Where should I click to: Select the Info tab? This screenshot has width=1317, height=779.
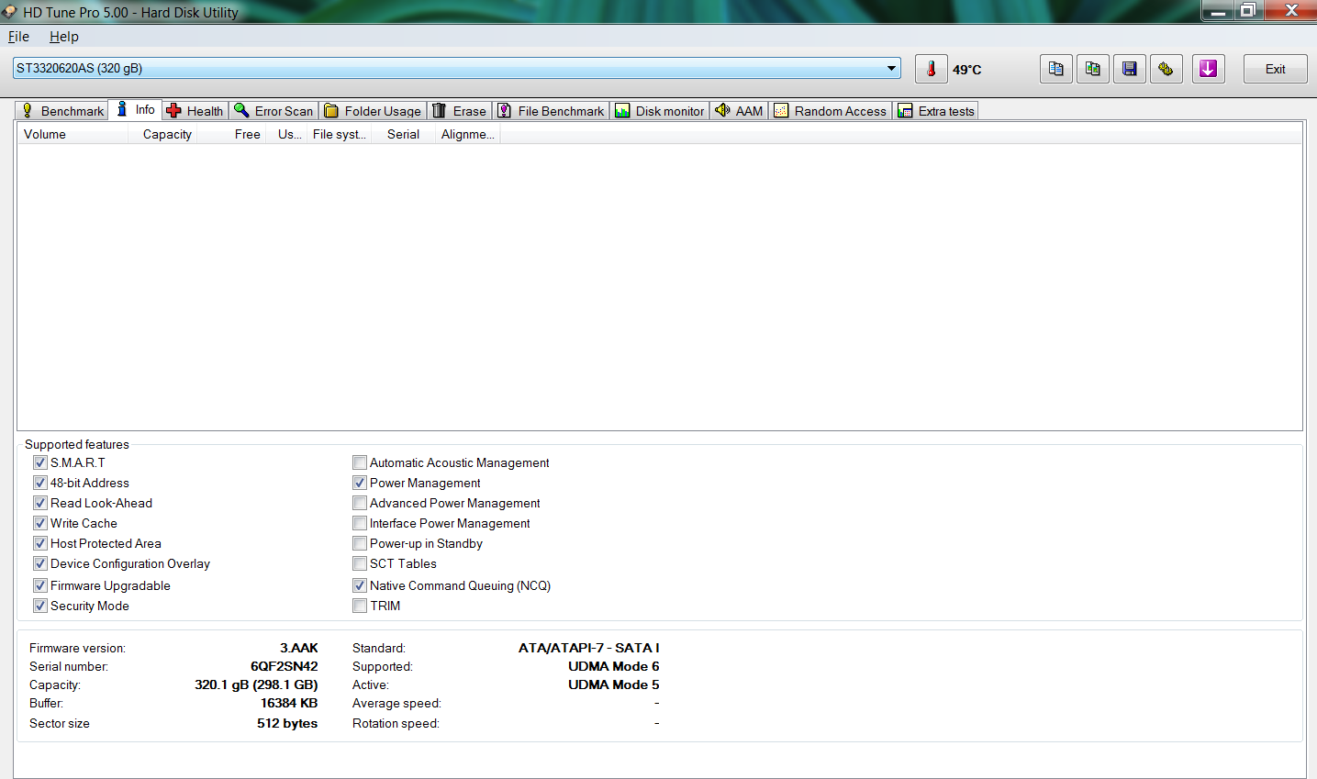point(135,109)
